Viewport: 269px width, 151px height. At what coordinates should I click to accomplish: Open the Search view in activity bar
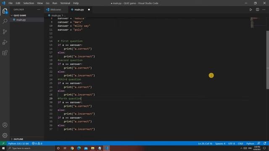pyautogui.click(x=5, y=21)
